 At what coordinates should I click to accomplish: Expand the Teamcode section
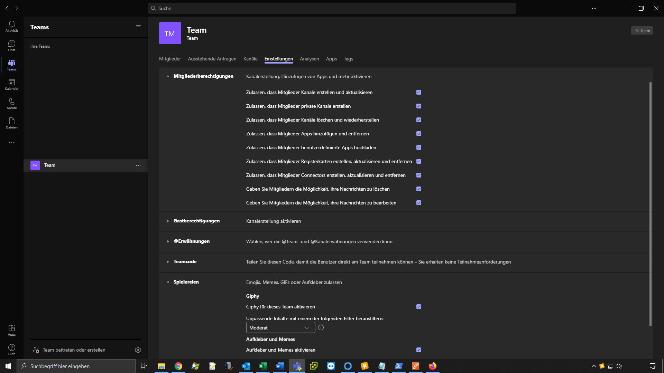168,262
